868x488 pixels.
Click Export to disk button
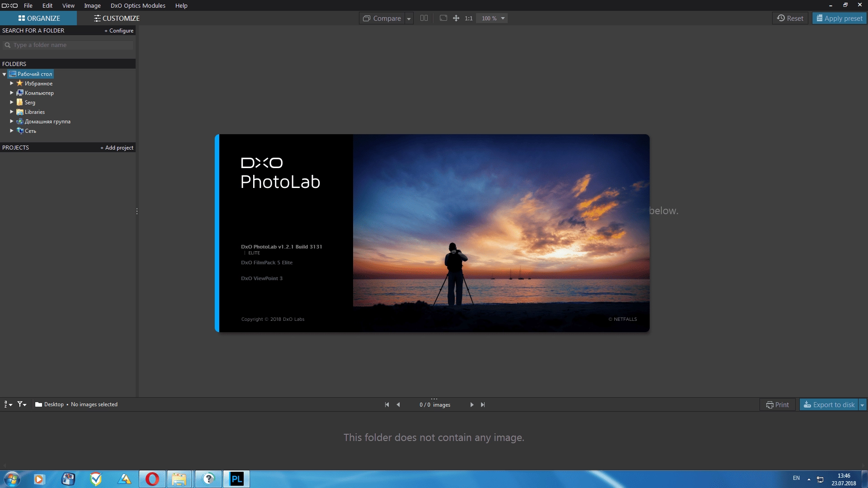point(829,405)
